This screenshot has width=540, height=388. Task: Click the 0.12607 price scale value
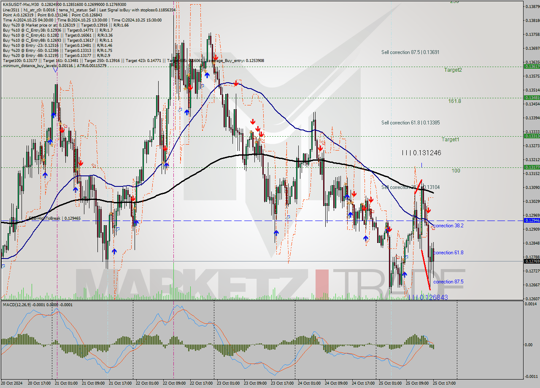click(532, 299)
